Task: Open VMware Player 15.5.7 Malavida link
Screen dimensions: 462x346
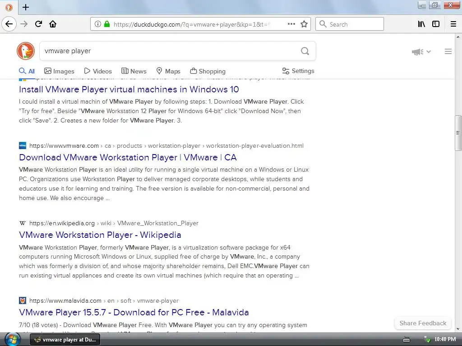Action: 134,312
